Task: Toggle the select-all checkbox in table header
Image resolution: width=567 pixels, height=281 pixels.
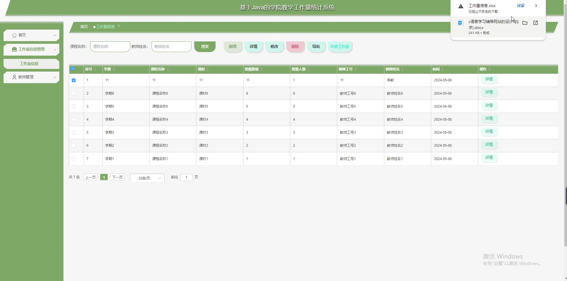Action: (x=73, y=69)
